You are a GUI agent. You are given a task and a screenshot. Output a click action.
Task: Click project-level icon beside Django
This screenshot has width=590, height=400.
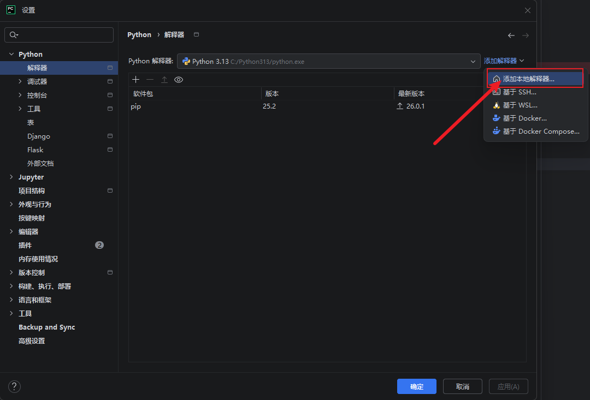coord(110,136)
